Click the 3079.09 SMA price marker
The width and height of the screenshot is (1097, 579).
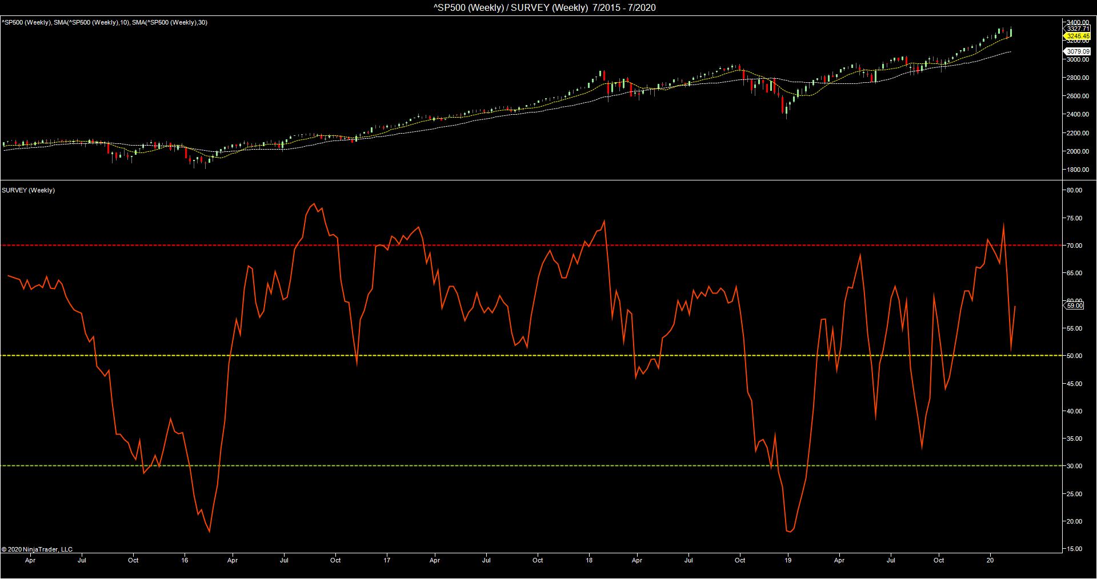(x=1078, y=51)
